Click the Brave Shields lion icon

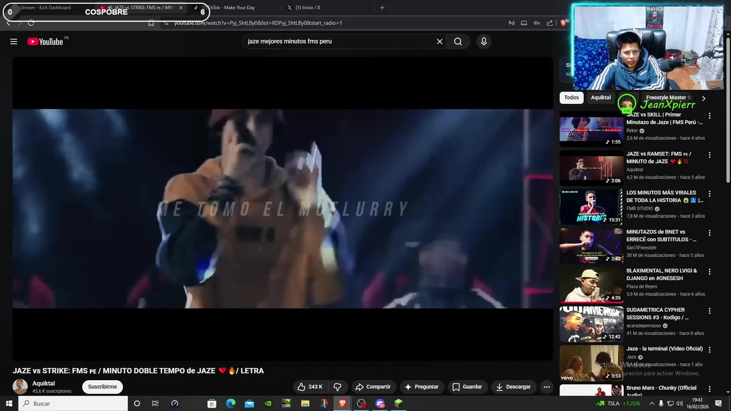point(564,23)
